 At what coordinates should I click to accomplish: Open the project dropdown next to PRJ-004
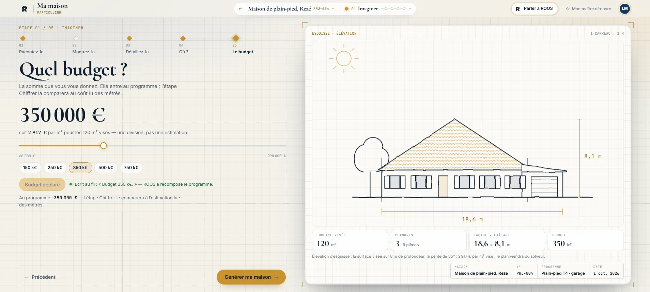click(x=333, y=9)
